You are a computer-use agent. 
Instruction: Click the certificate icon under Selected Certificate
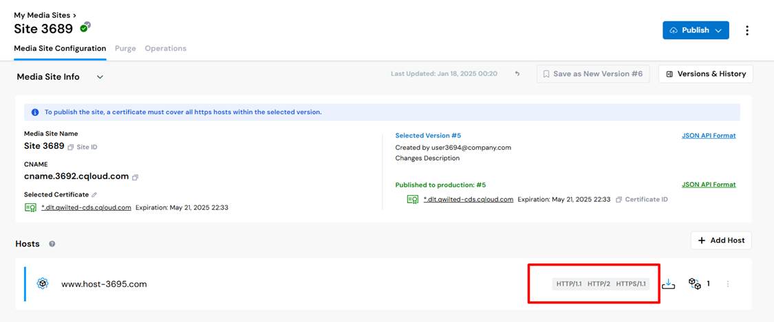pyautogui.click(x=30, y=207)
